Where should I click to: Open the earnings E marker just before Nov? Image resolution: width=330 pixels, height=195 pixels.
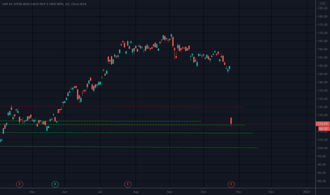(231, 184)
